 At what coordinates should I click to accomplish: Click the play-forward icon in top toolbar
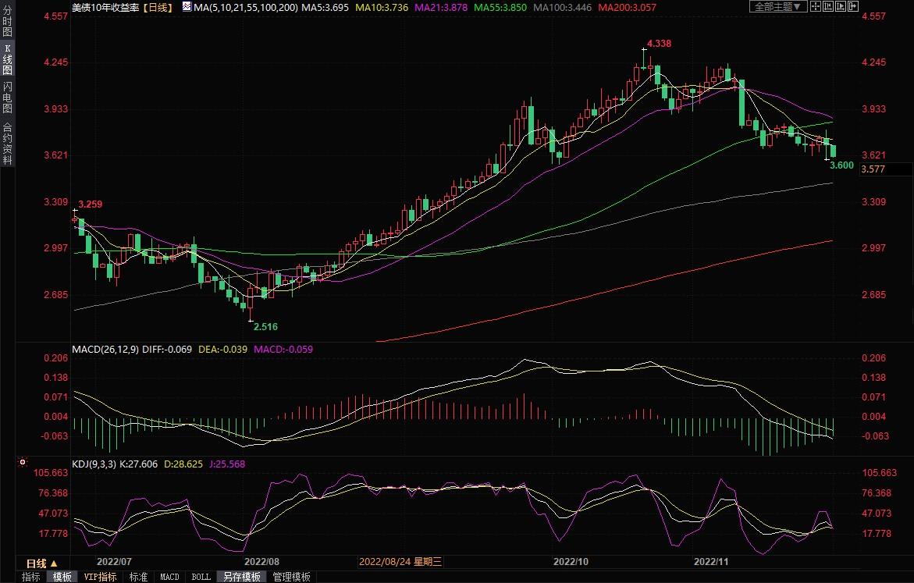(x=842, y=6)
